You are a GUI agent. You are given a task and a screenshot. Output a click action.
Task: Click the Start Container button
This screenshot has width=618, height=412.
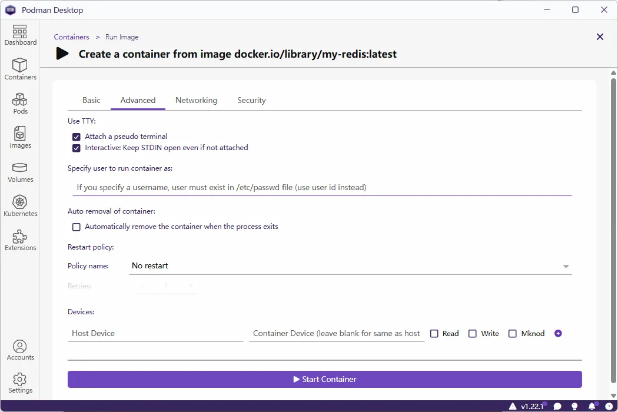(x=324, y=379)
